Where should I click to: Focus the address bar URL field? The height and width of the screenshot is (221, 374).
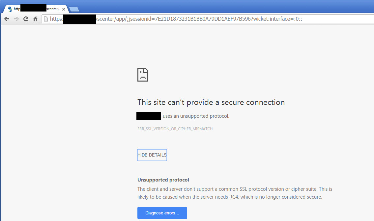click(208, 19)
